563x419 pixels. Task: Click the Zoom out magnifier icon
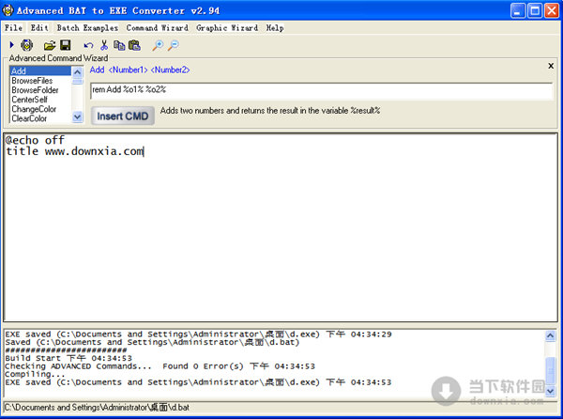point(173,45)
